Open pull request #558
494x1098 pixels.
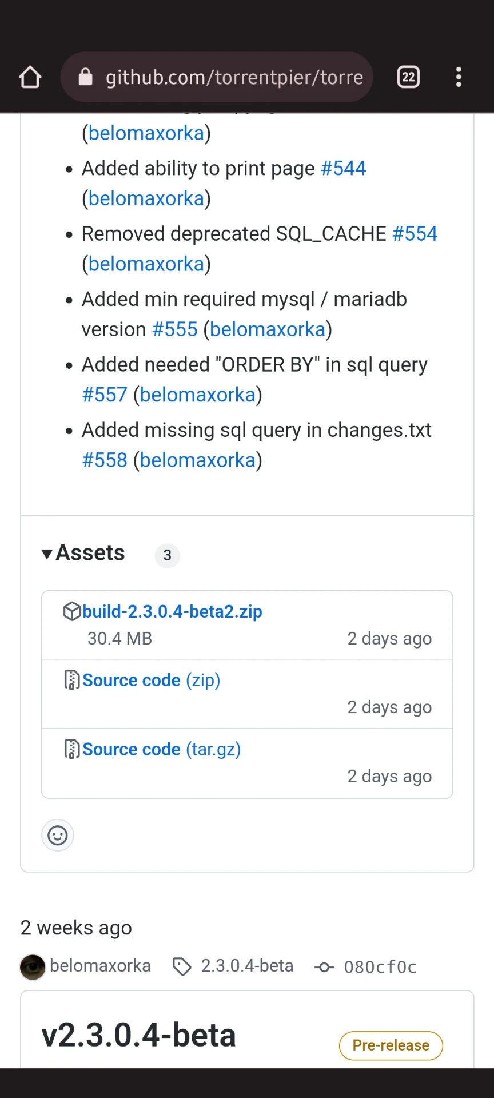(105, 460)
